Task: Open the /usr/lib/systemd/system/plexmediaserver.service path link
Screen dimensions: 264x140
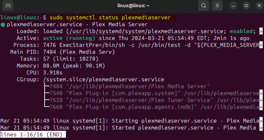Action: pos(146,31)
